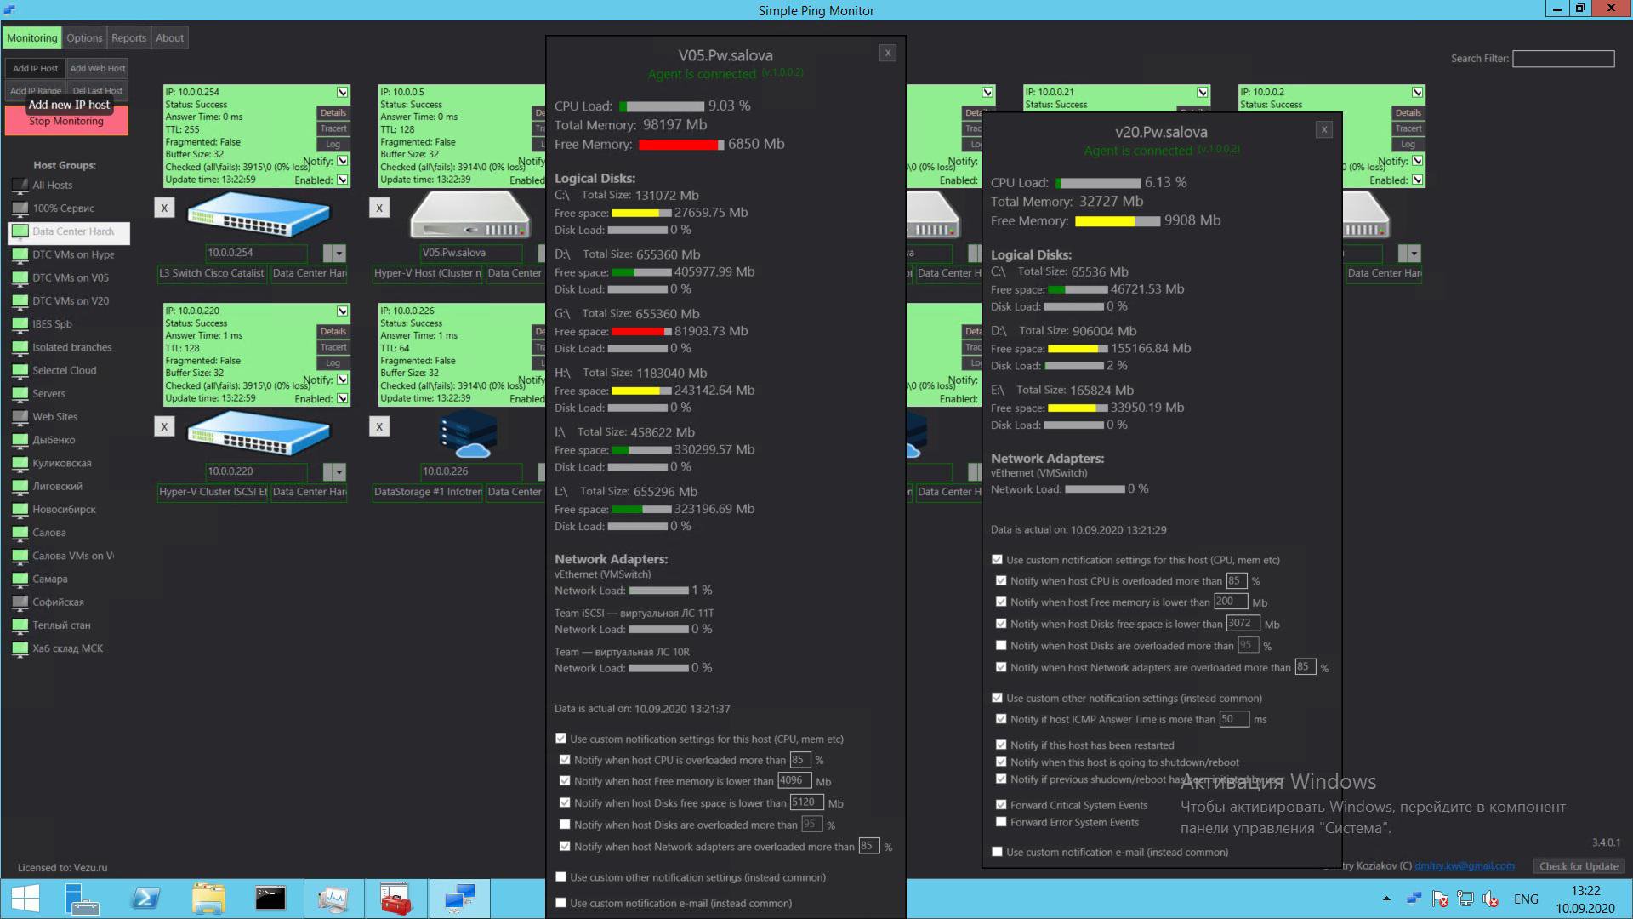The height and width of the screenshot is (919, 1633).
Task: Click the Search Filter input field
Action: pyautogui.click(x=1563, y=59)
